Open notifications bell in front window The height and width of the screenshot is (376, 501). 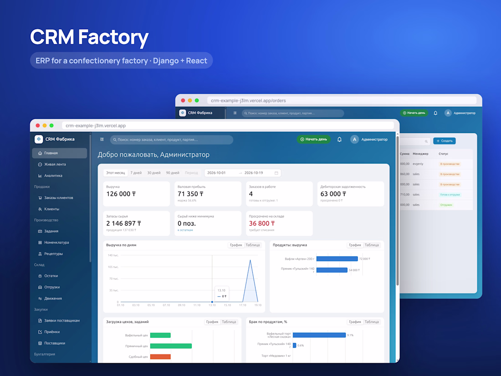(339, 139)
